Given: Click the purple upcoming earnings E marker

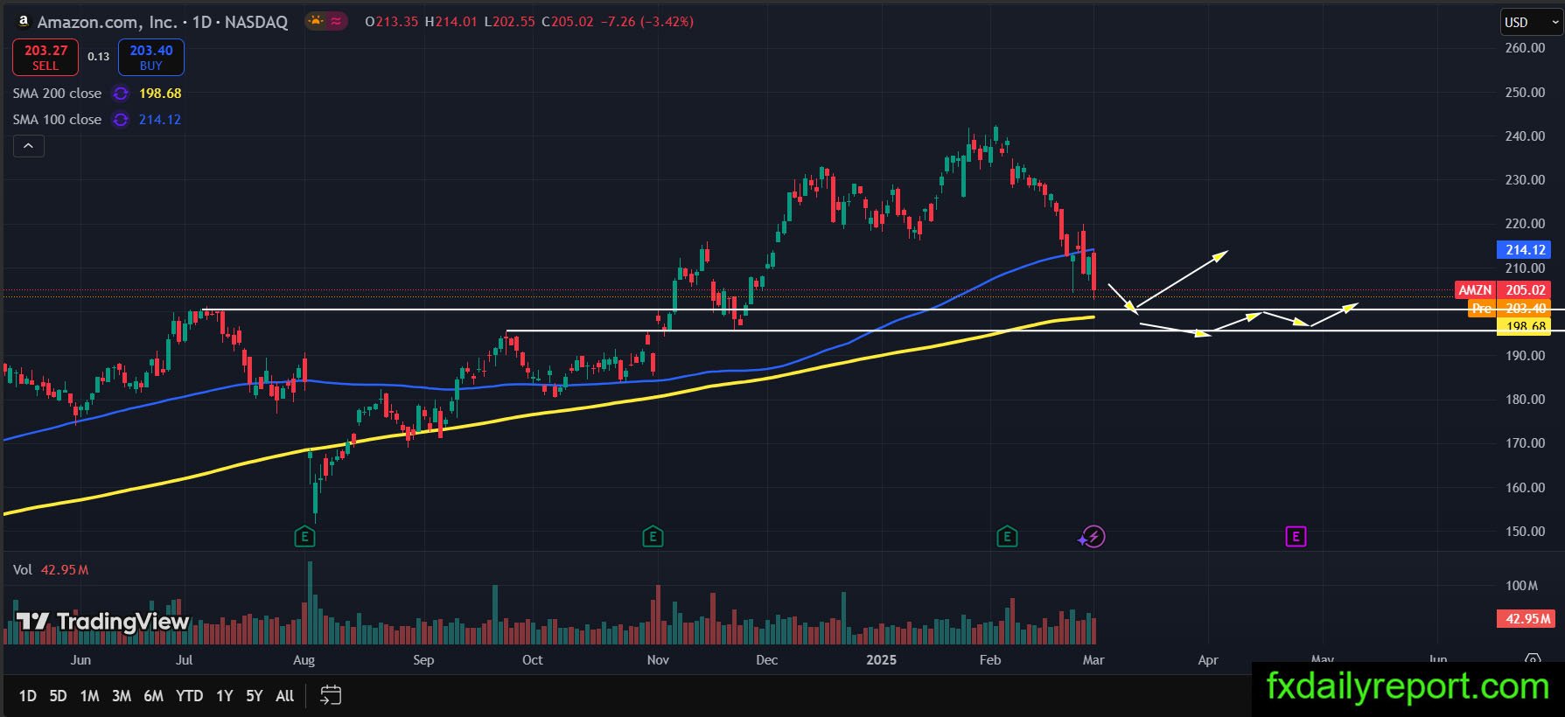Looking at the screenshot, I should [x=1296, y=537].
